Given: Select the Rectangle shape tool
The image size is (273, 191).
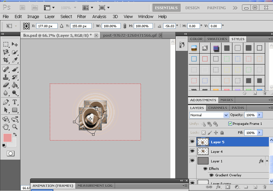Looking at the screenshot, I should pos(15,110).
